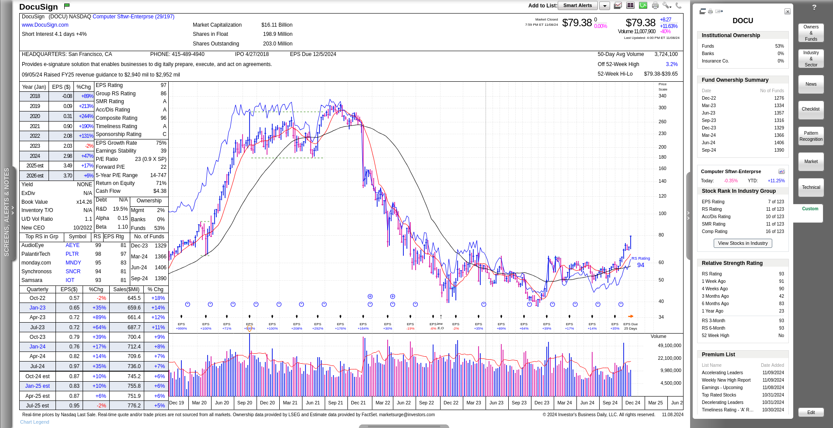The width and height of the screenshot is (833, 428).
Task: Open IOT symbol link
Action: point(70,280)
